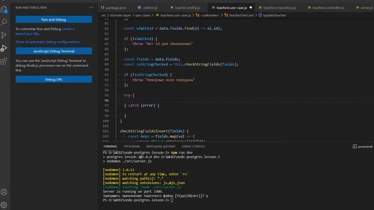The height and width of the screenshot is (210, 374).
Task: Click the 'const elWithId' code line
Action: click(173, 29)
